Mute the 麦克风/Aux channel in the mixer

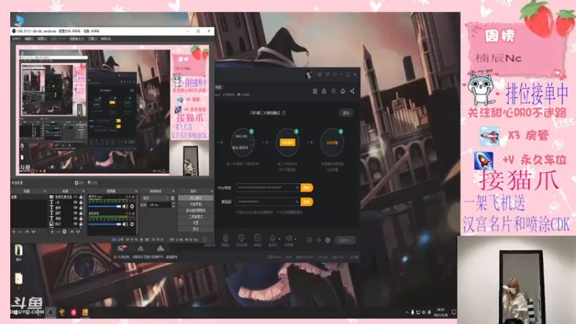click(x=125, y=207)
